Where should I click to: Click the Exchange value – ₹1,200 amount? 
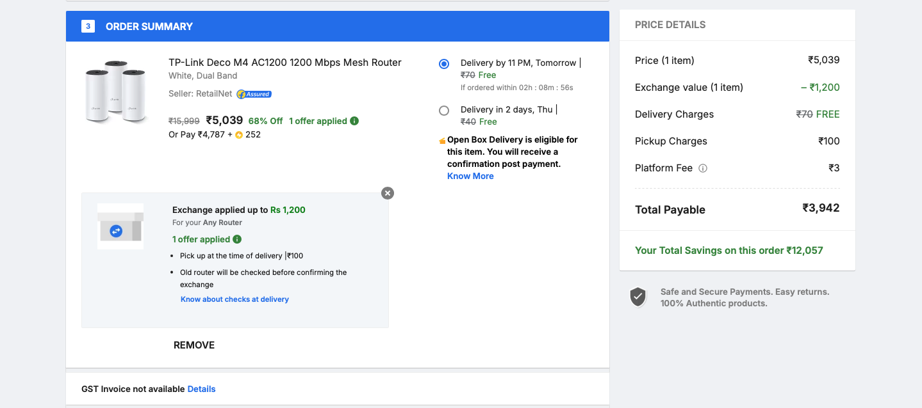[x=820, y=88]
